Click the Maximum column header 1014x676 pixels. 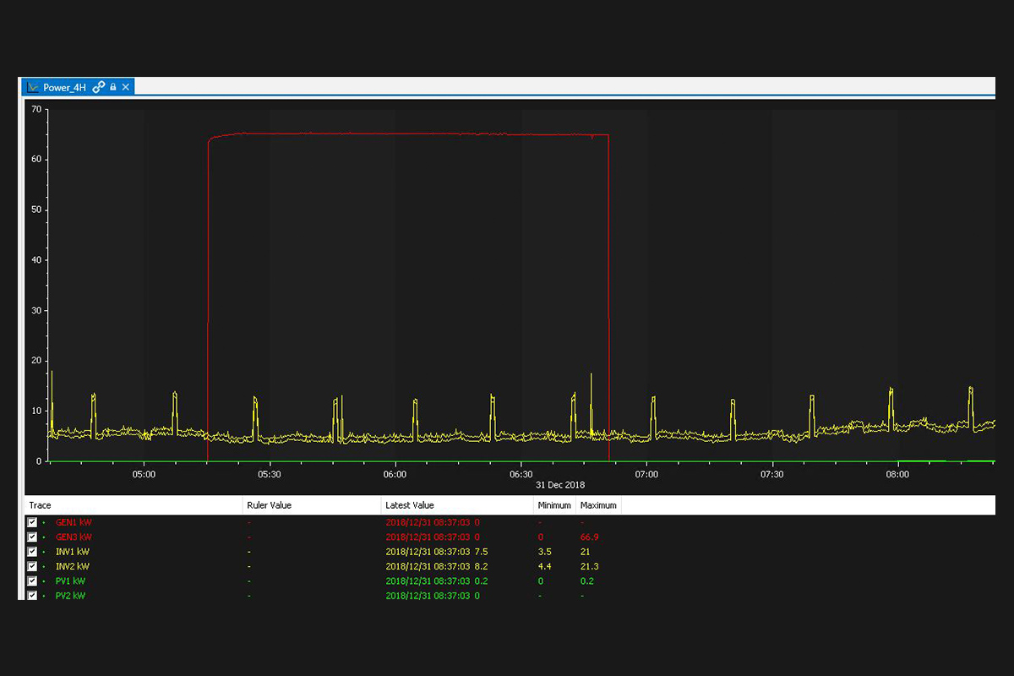[x=598, y=505]
